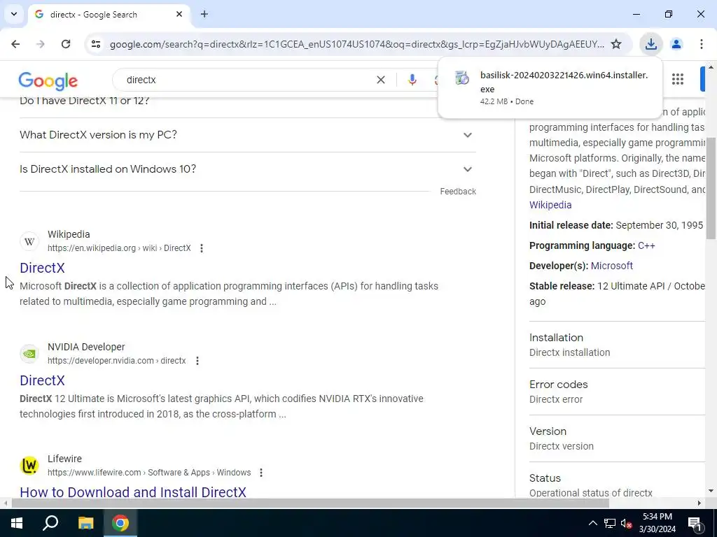Click the Microsoft developer link
This screenshot has width=717, height=537.
coord(611,266)
